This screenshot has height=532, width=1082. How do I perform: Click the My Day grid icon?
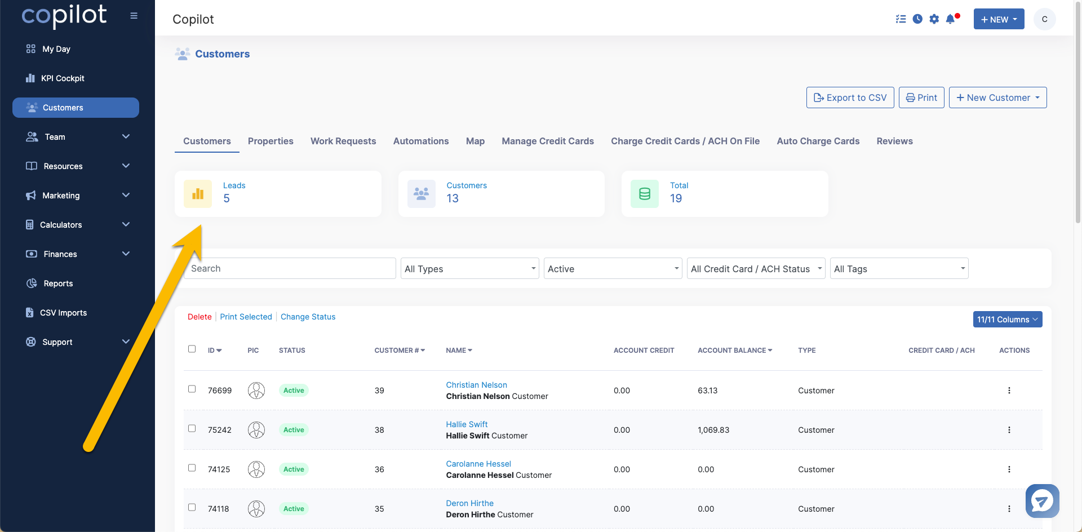coord(31,49)
